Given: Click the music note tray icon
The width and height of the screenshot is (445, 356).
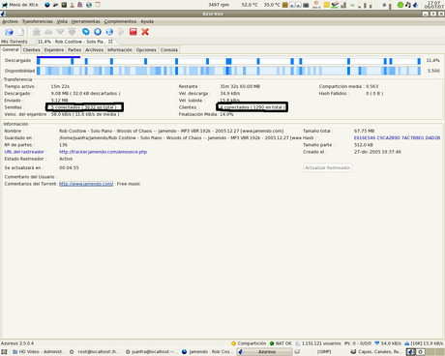Looking at the screenshot, I should (408, 5).
